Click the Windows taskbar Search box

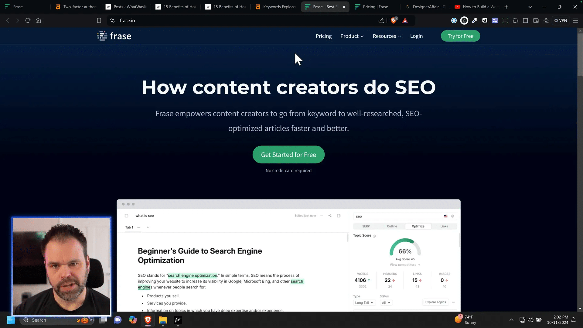pyautogui.click(x=56, y=320)
